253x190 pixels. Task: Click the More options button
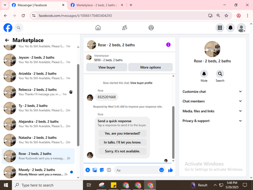pos(150,67)
